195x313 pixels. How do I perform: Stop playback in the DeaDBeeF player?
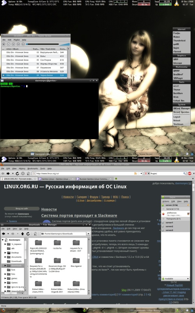[4, 44]
